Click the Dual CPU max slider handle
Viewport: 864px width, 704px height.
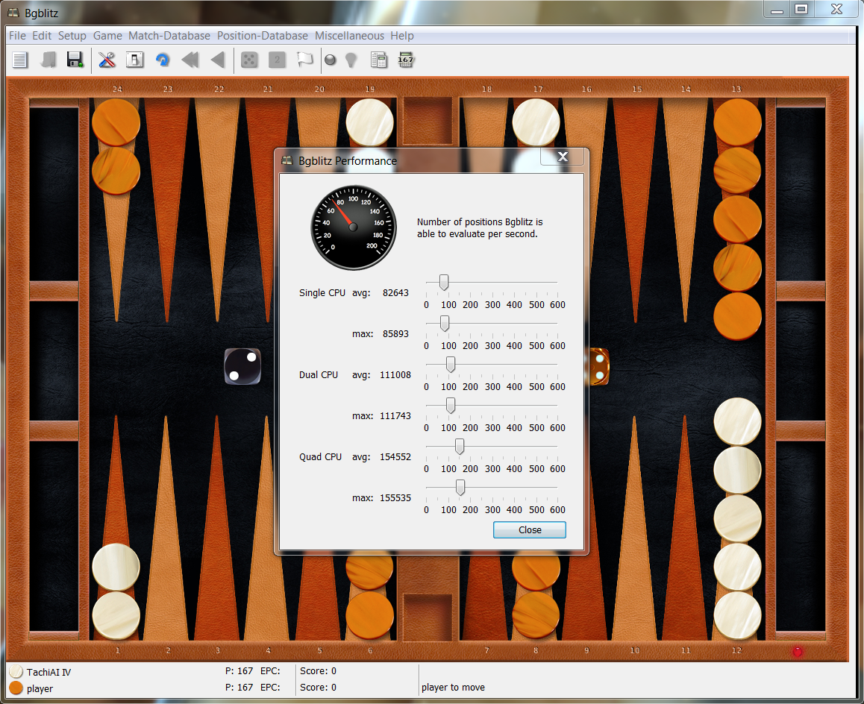click(x=450, y=406)
